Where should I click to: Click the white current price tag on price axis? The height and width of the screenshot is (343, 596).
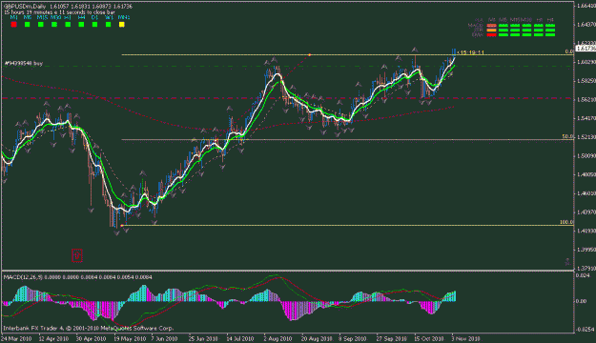point(586,49)
